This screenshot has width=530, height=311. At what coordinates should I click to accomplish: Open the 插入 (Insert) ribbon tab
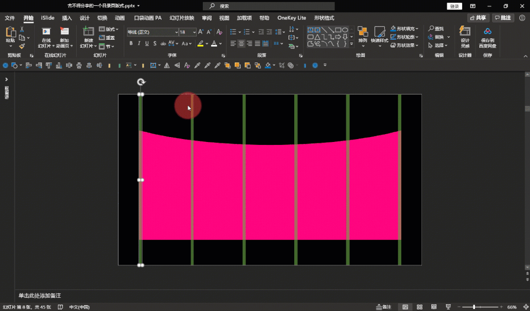(67, 18)
